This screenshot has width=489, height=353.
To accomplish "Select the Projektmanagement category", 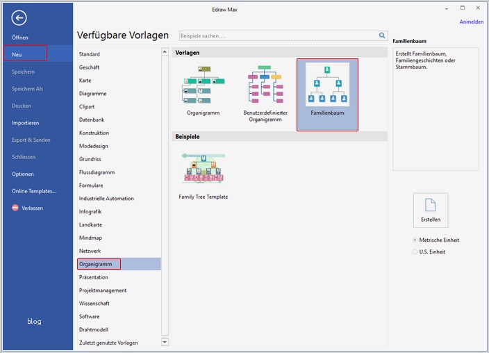I will pyautogui.click(x=103, y=290).
